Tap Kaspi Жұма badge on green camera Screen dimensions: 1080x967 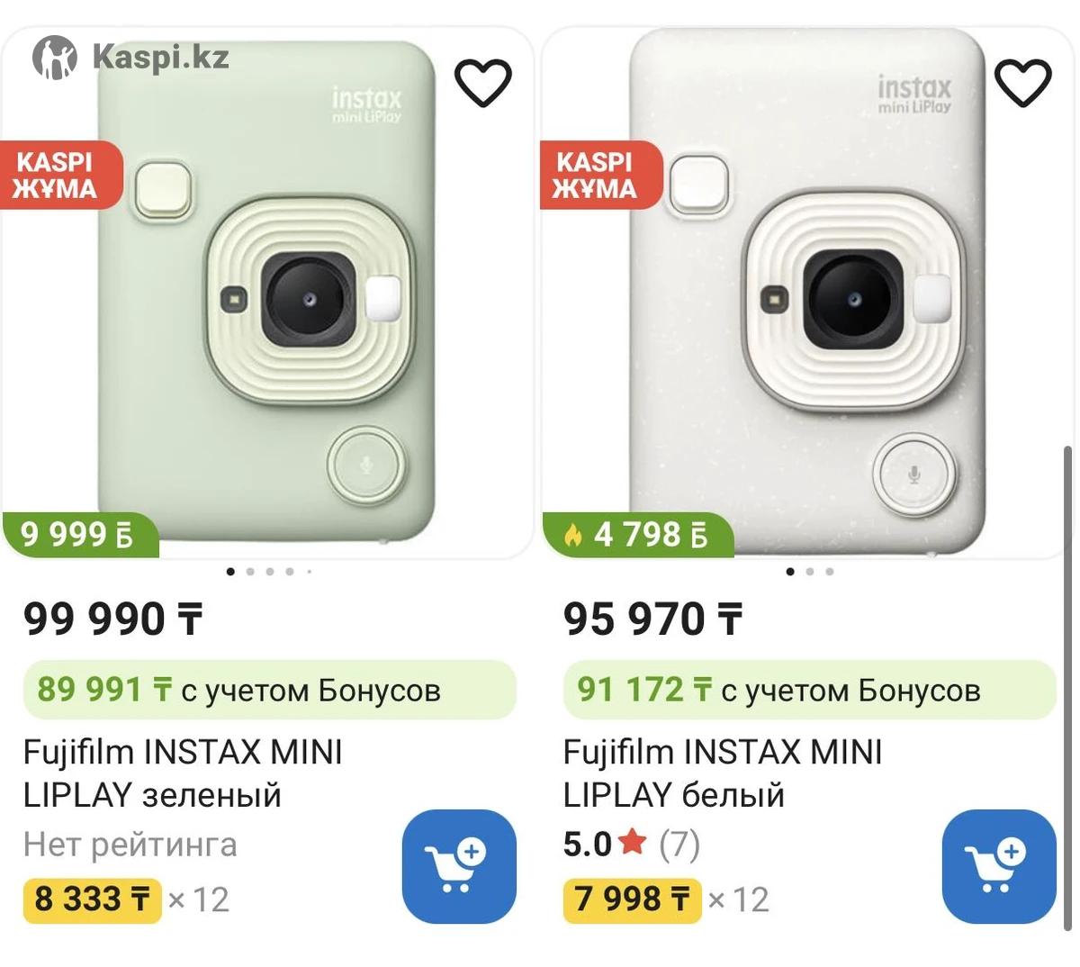pyautogui.click(x=58, y=175)
